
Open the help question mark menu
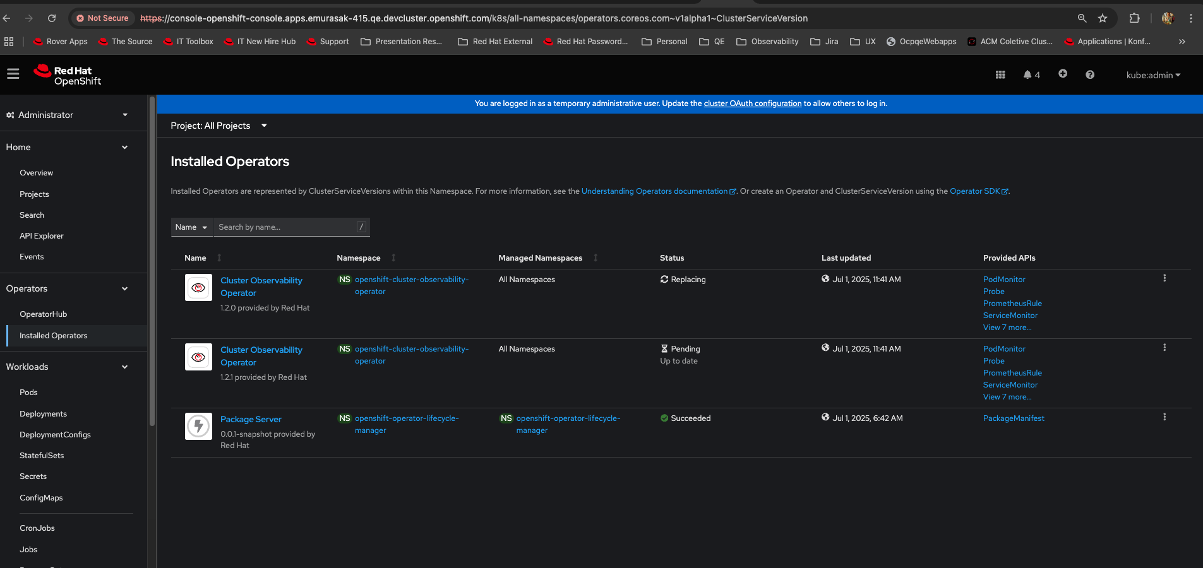1090,74
